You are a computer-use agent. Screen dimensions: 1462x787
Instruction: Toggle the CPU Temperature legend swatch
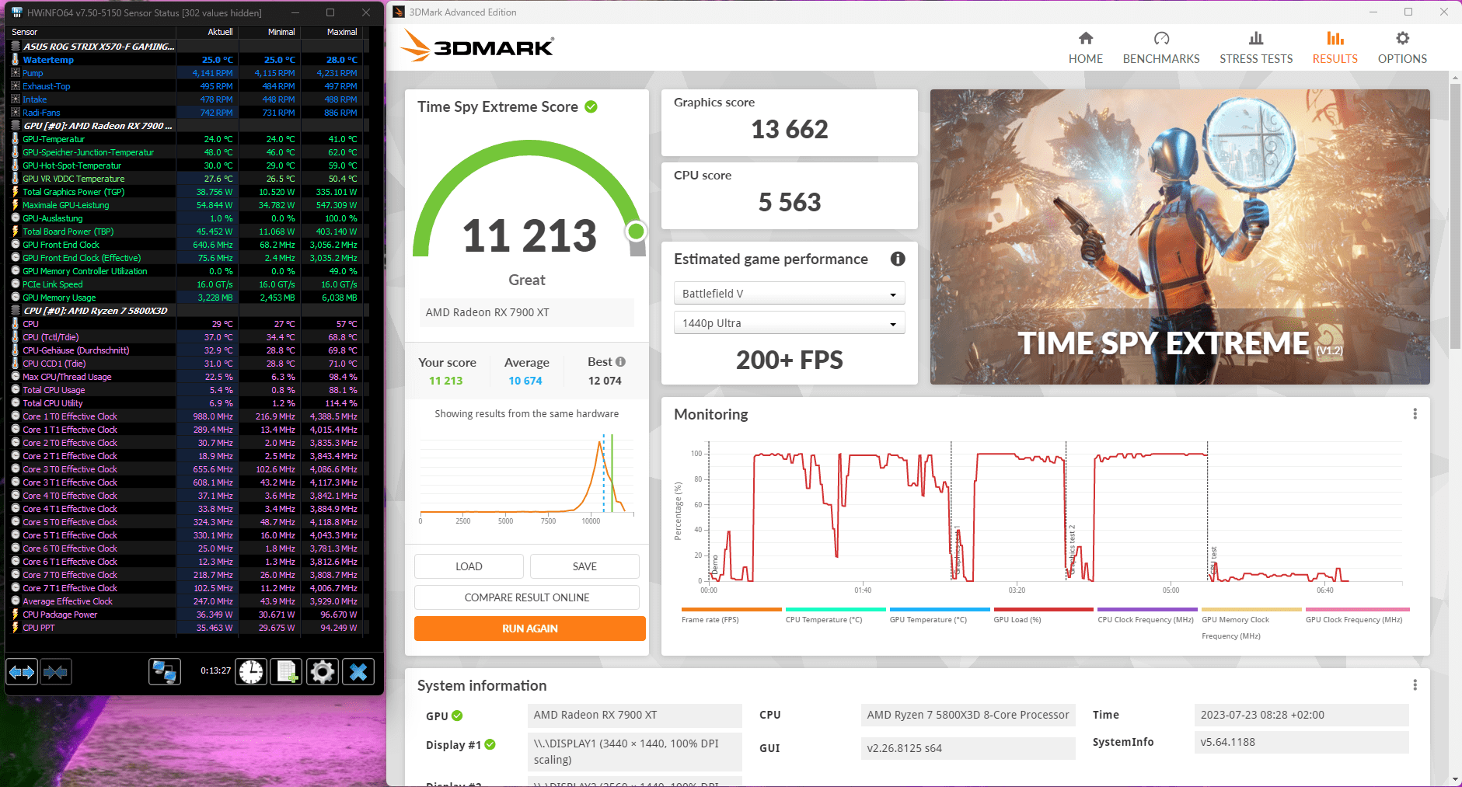click(x=836, y=609)
